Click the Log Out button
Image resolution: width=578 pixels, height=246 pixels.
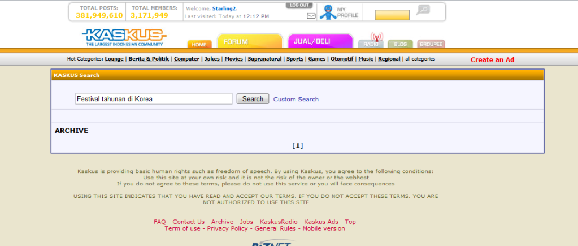tap(299, 6)
